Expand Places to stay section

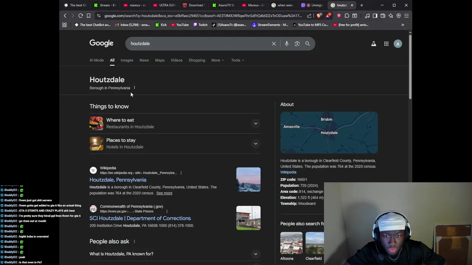(x=256, y=144)
